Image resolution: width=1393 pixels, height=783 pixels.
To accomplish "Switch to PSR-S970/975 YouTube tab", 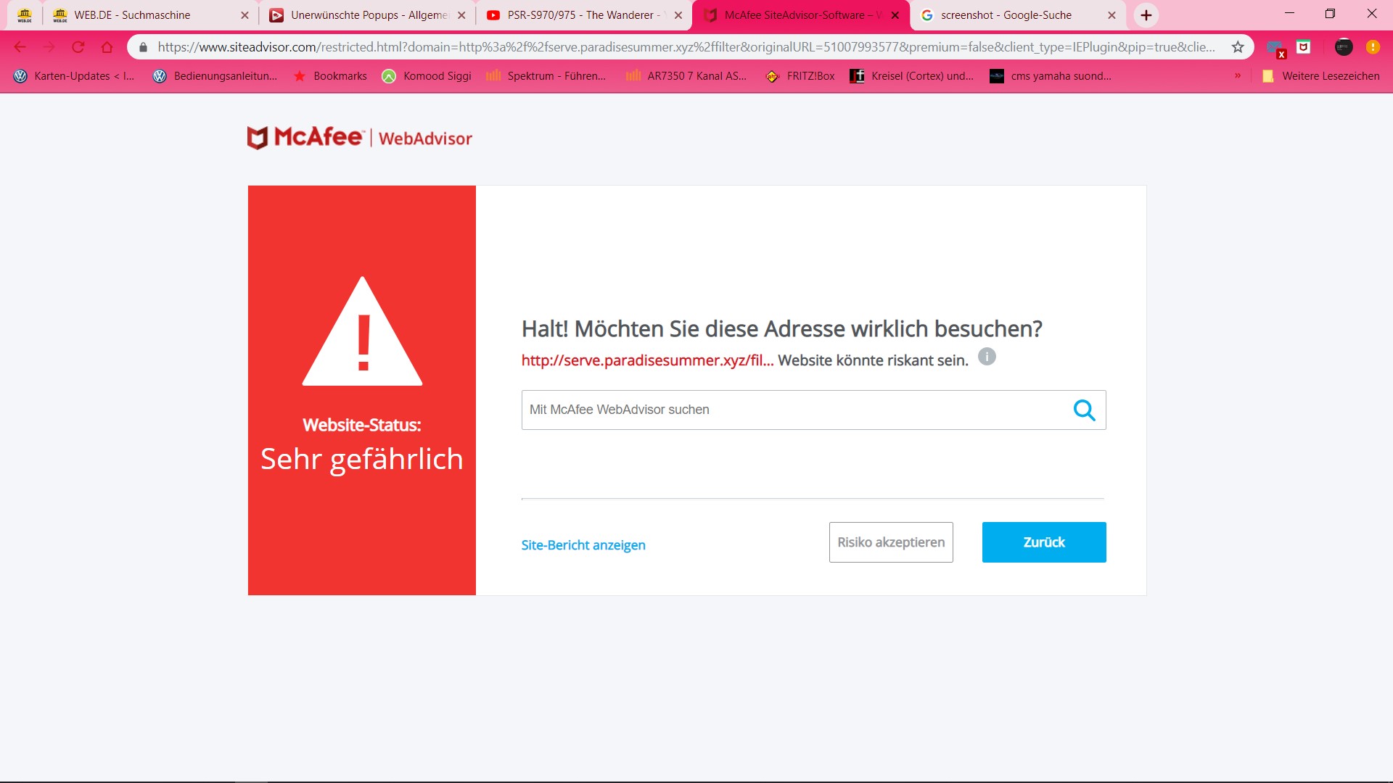I will [580, 15].
